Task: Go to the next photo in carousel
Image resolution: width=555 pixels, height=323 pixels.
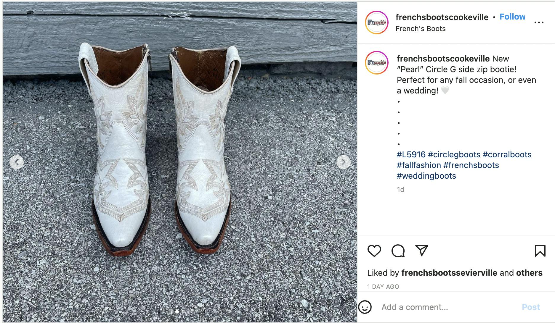Action: (x=343, y=162)
